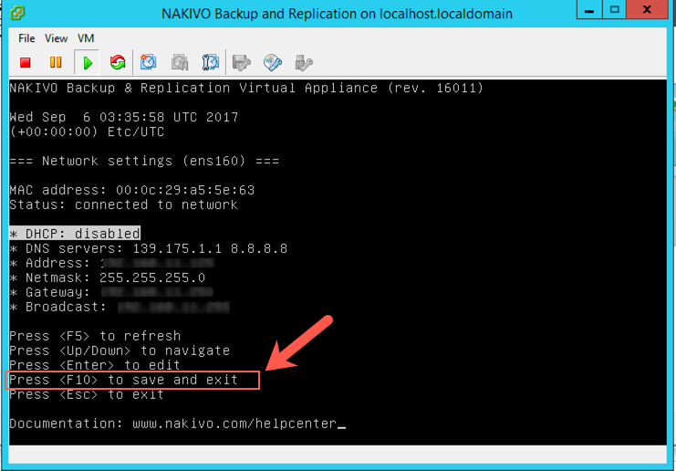676x471 pixels.
Task: Click Press F5 to refresh text
Action: pos(95,336)
